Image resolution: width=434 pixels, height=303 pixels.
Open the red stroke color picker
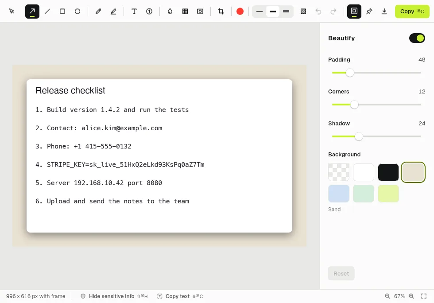pos(240,12)
